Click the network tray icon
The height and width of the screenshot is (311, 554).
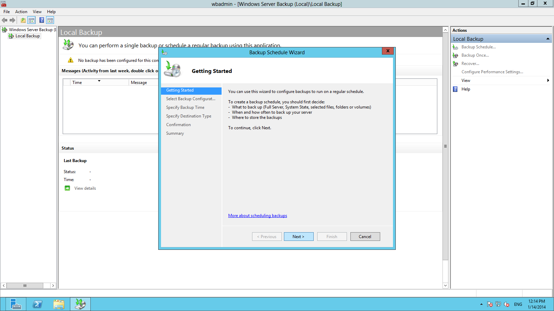pyautogui.click(x=498, y=304)
